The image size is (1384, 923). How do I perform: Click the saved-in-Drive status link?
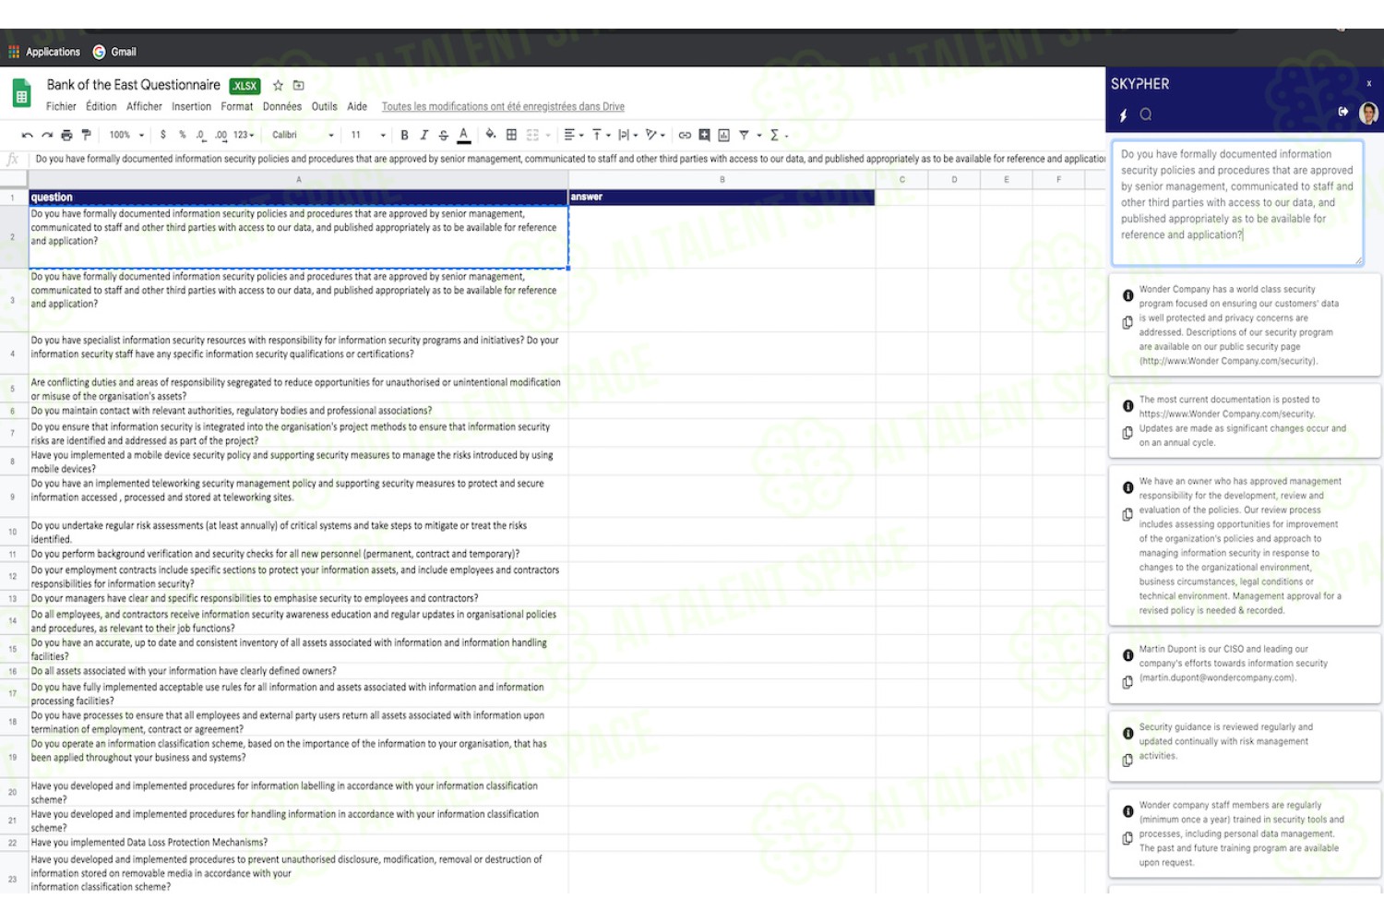[x=503, y=107]
